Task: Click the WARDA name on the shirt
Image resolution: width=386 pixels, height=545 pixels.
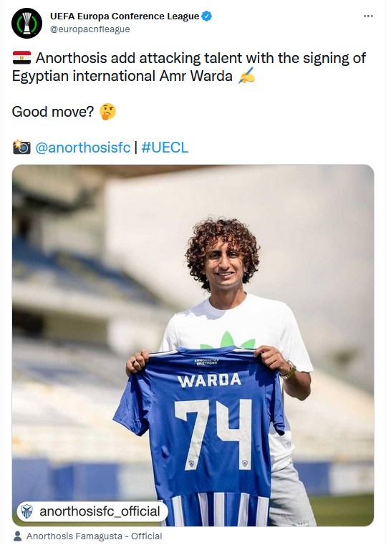Action: pos(209,380)
